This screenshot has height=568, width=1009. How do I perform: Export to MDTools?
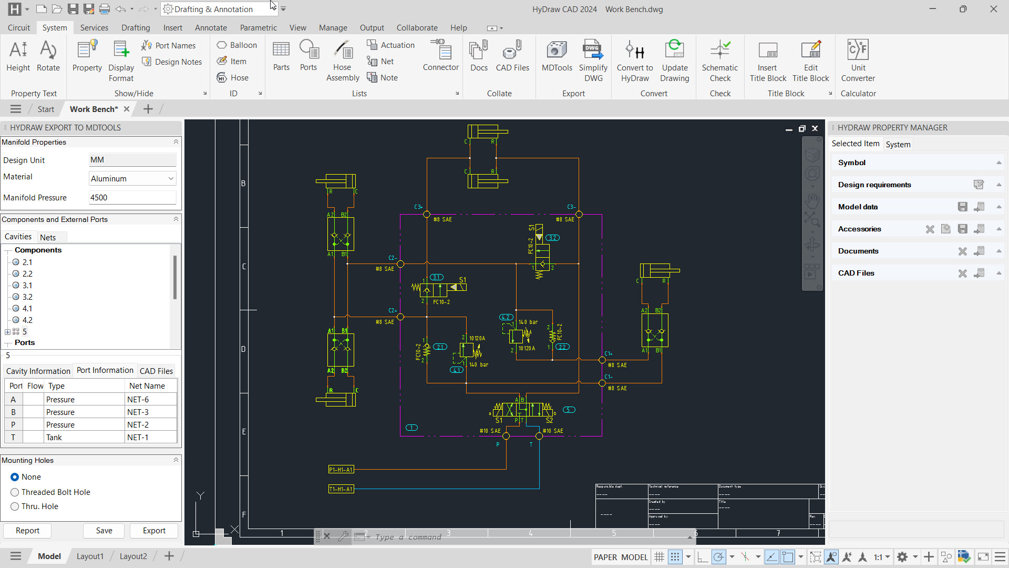point(557,56)
